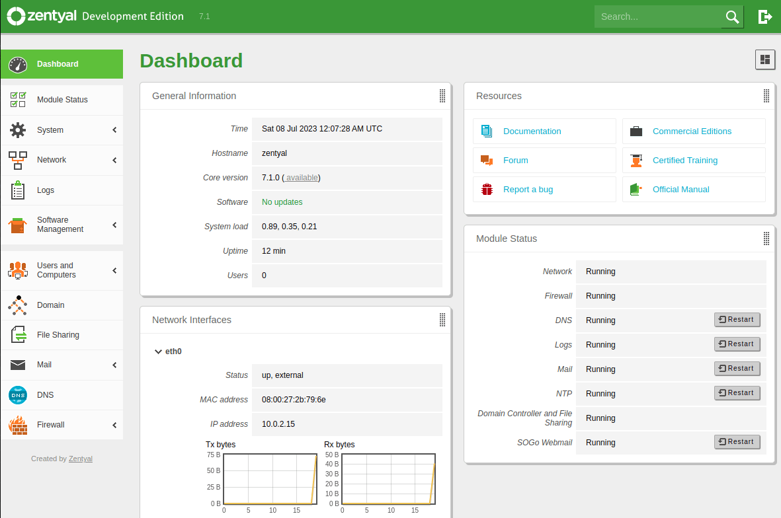781x518 pixels.
Task: Restart the DNS module
Action: pyautogui.click(x=737, y=320)
